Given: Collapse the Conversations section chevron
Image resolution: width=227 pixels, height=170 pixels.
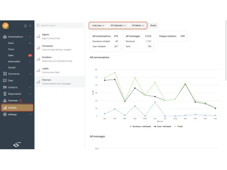Looking at the screenshot, I should pyautogui.click(x=30, y=37).
